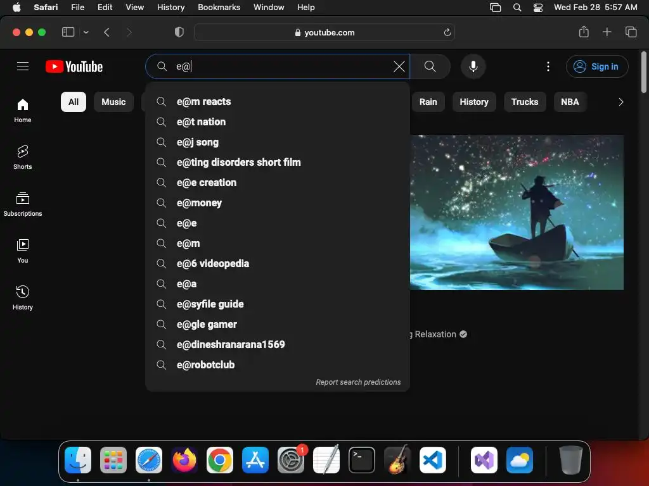Viewport: 649px width, 486px height.
Task: Click the Safari address bar youtube.com
Action: (x=324, y=32)
